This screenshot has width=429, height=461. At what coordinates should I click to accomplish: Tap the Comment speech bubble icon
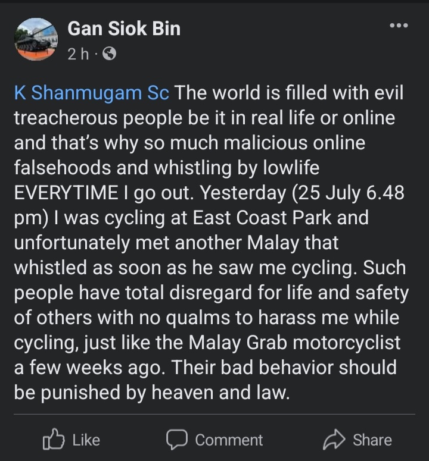click(176, 440)
